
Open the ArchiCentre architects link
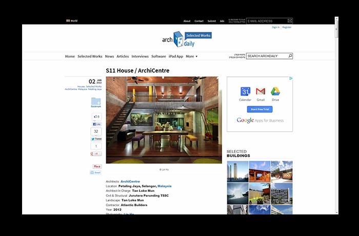coord(130,181)
